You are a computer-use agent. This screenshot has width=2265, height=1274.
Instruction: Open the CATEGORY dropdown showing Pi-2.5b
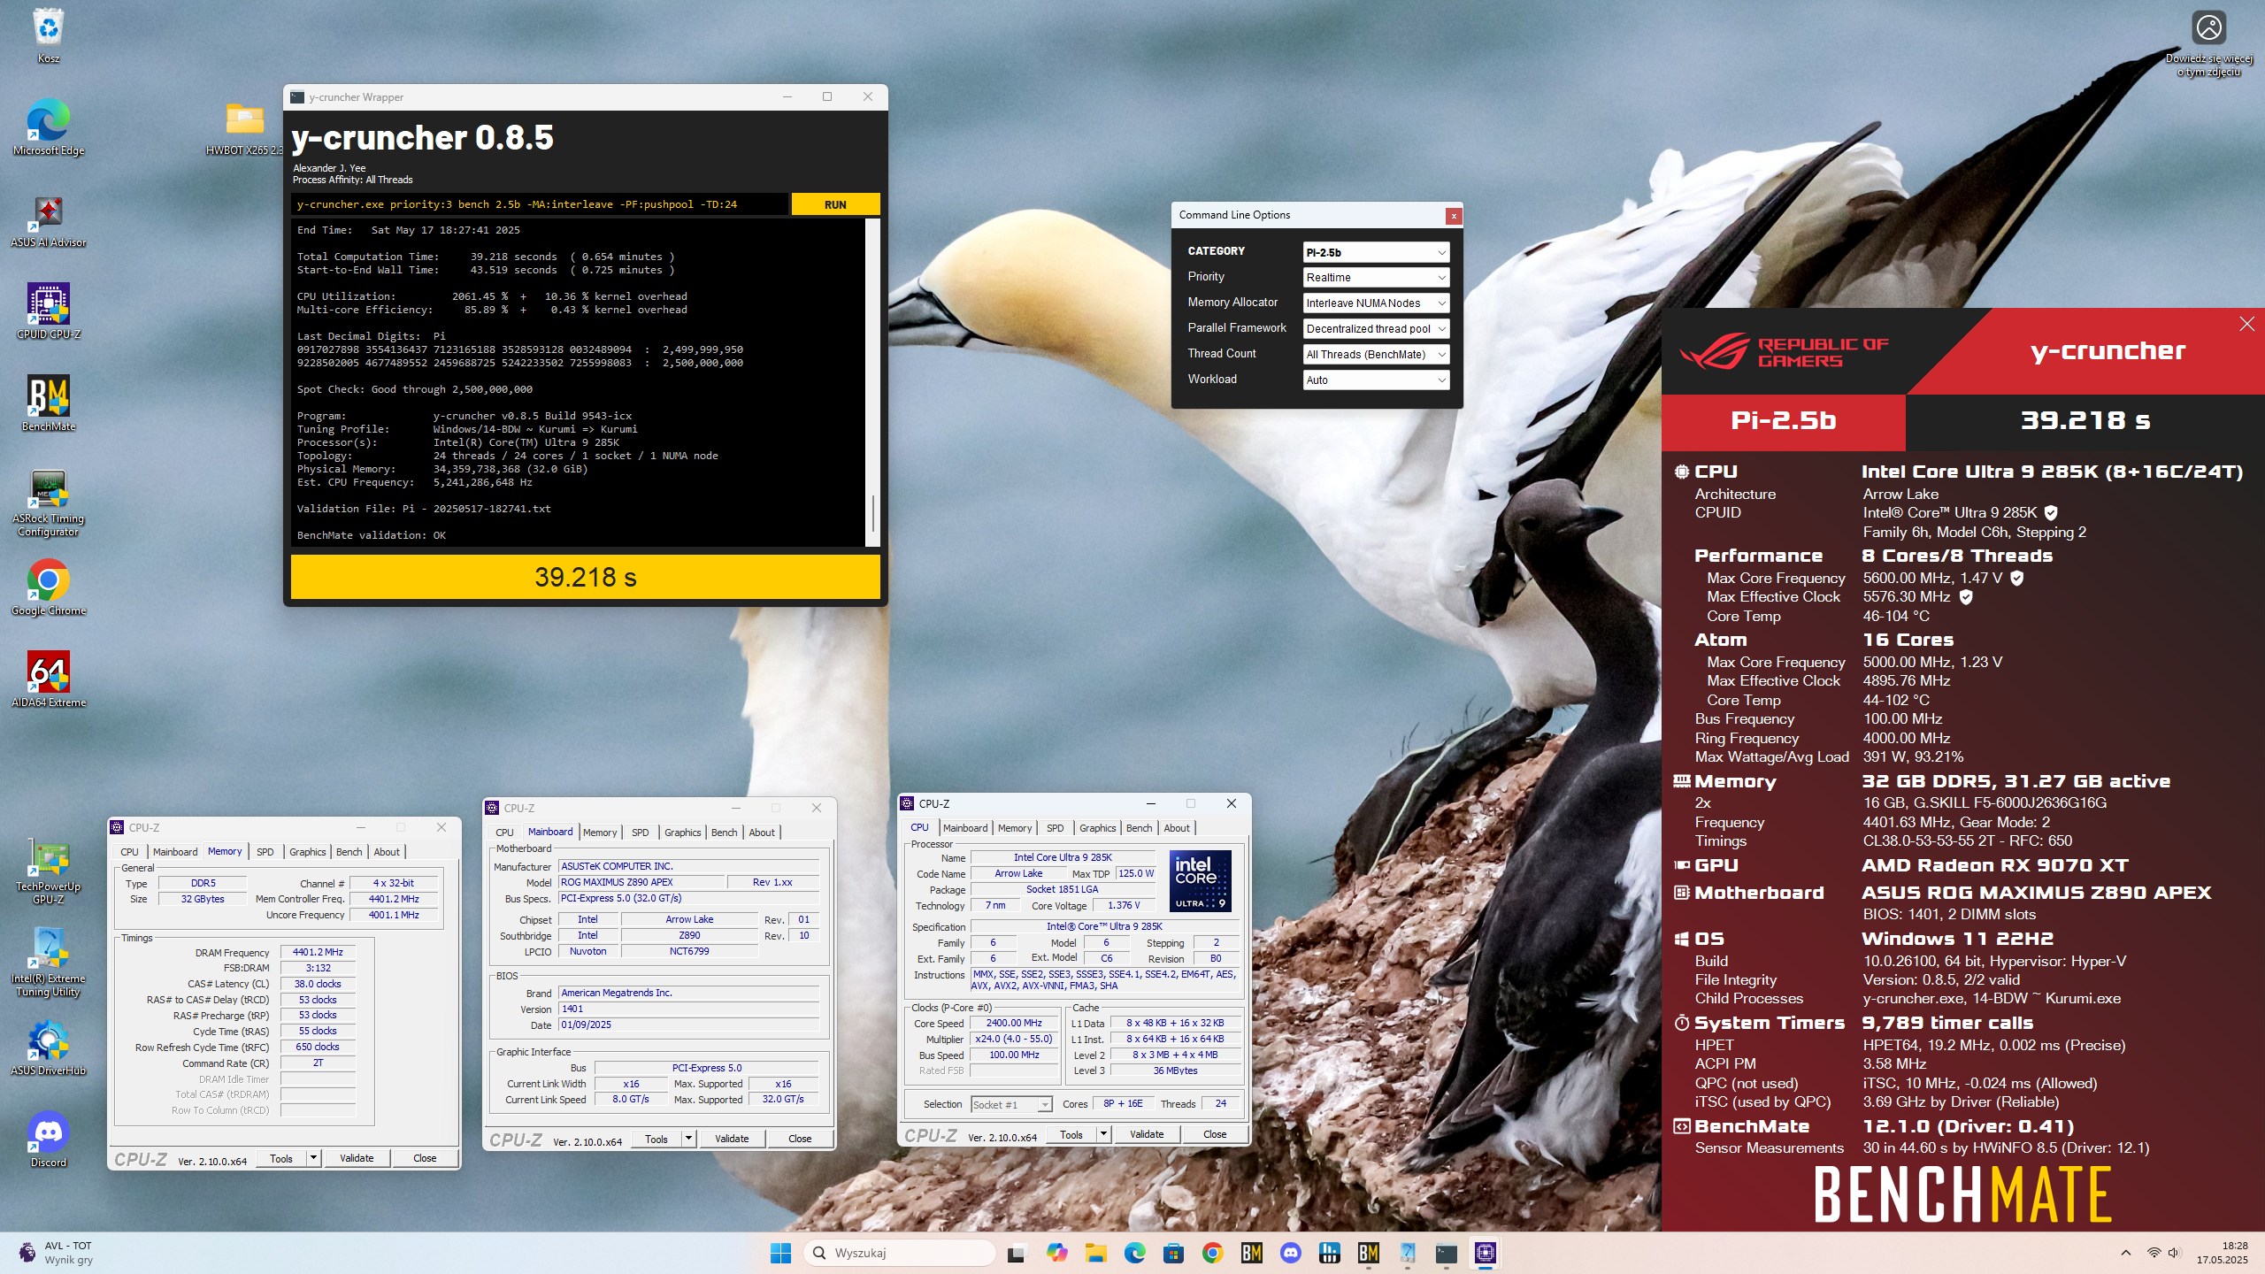click(x=1376, y=252)
